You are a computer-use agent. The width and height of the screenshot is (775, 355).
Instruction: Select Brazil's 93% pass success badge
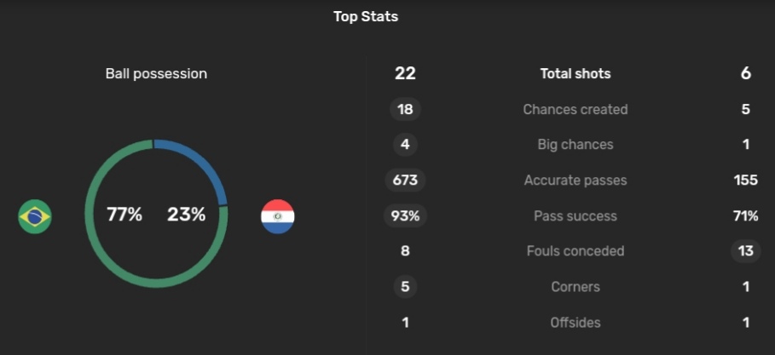click(x=405, y=215)
